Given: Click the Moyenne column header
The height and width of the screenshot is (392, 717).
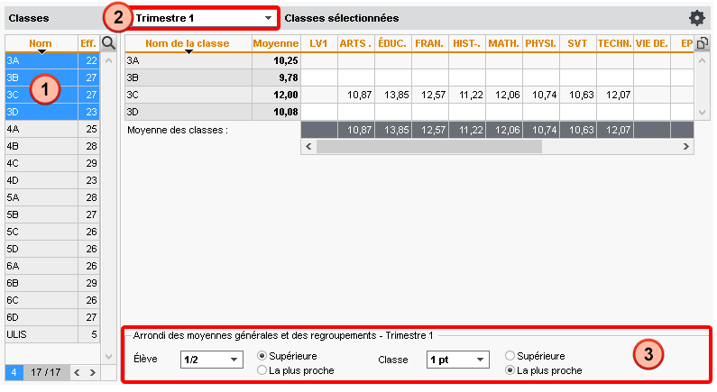Looking at the screenshot, I should pyautogui.click(x=275, y=42).
